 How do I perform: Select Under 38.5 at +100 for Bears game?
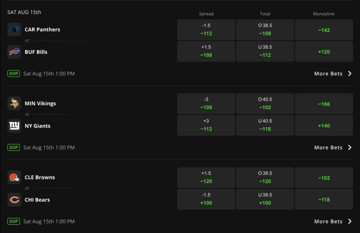(265, 199)
